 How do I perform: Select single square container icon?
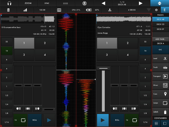coord(165,123)
